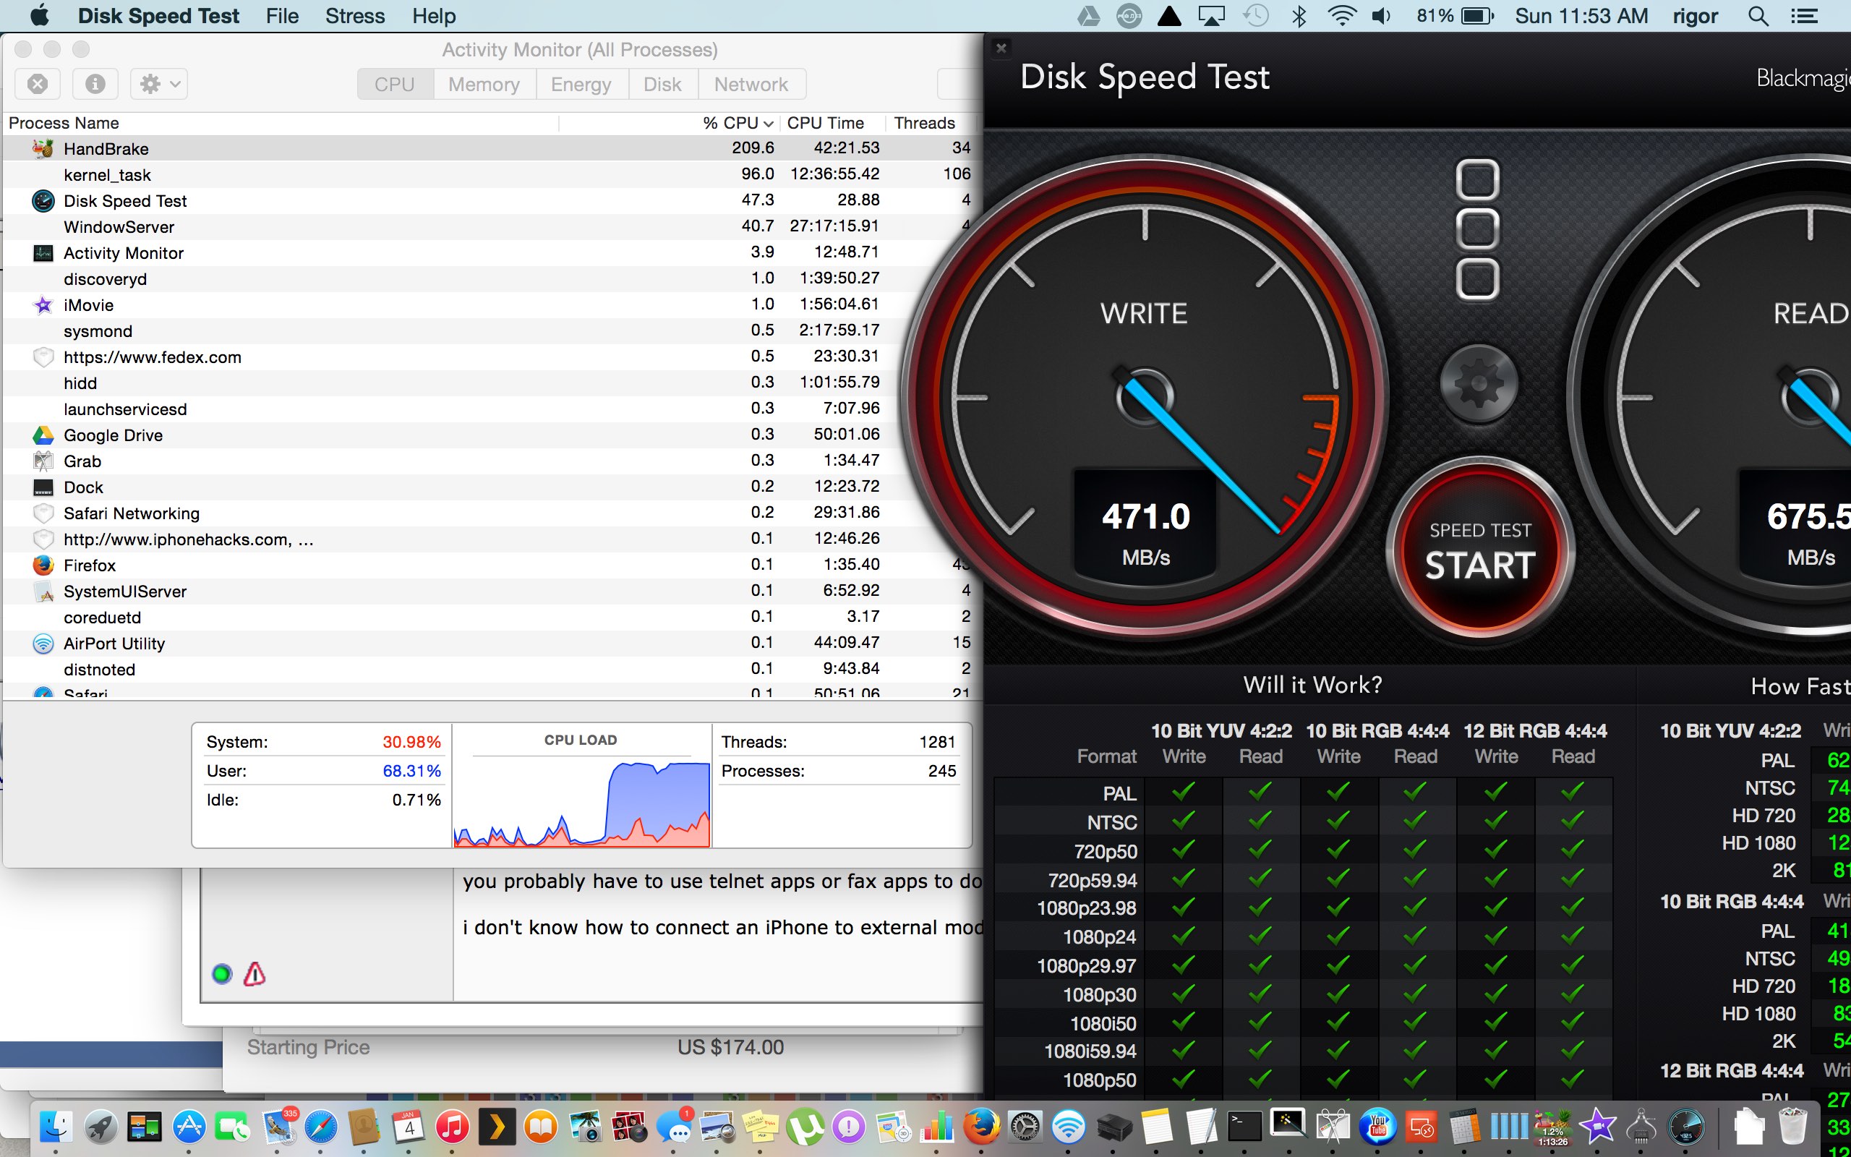1851x1157 pixels.
Task: Select the kernel_task process row
Action: (x=306, y=174)
